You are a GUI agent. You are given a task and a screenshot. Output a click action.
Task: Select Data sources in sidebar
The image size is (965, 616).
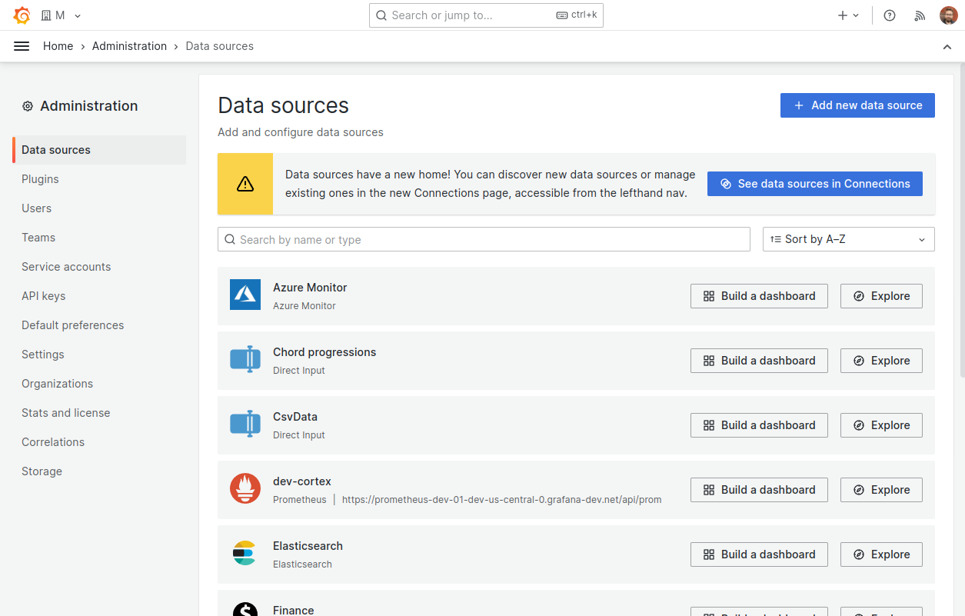pos(100,150)
